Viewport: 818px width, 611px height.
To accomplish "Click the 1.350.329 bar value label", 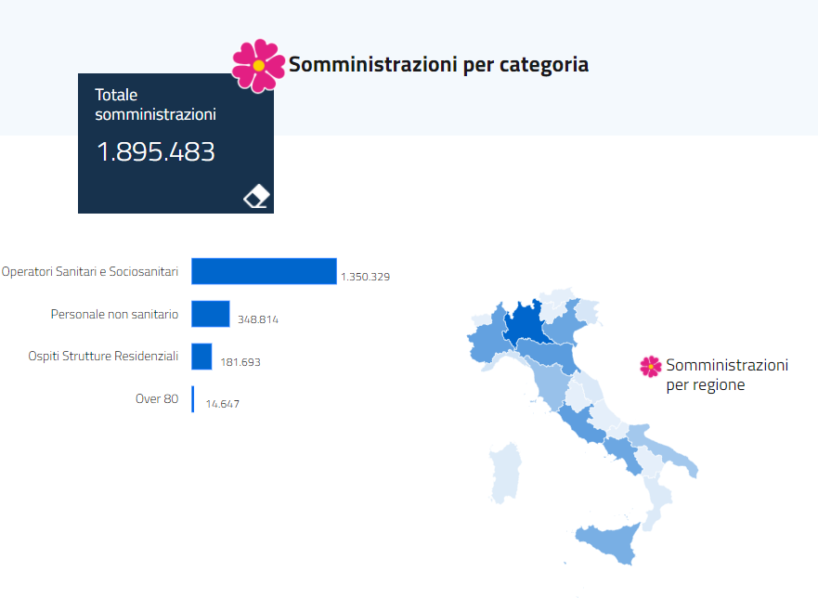I will 365,277.
